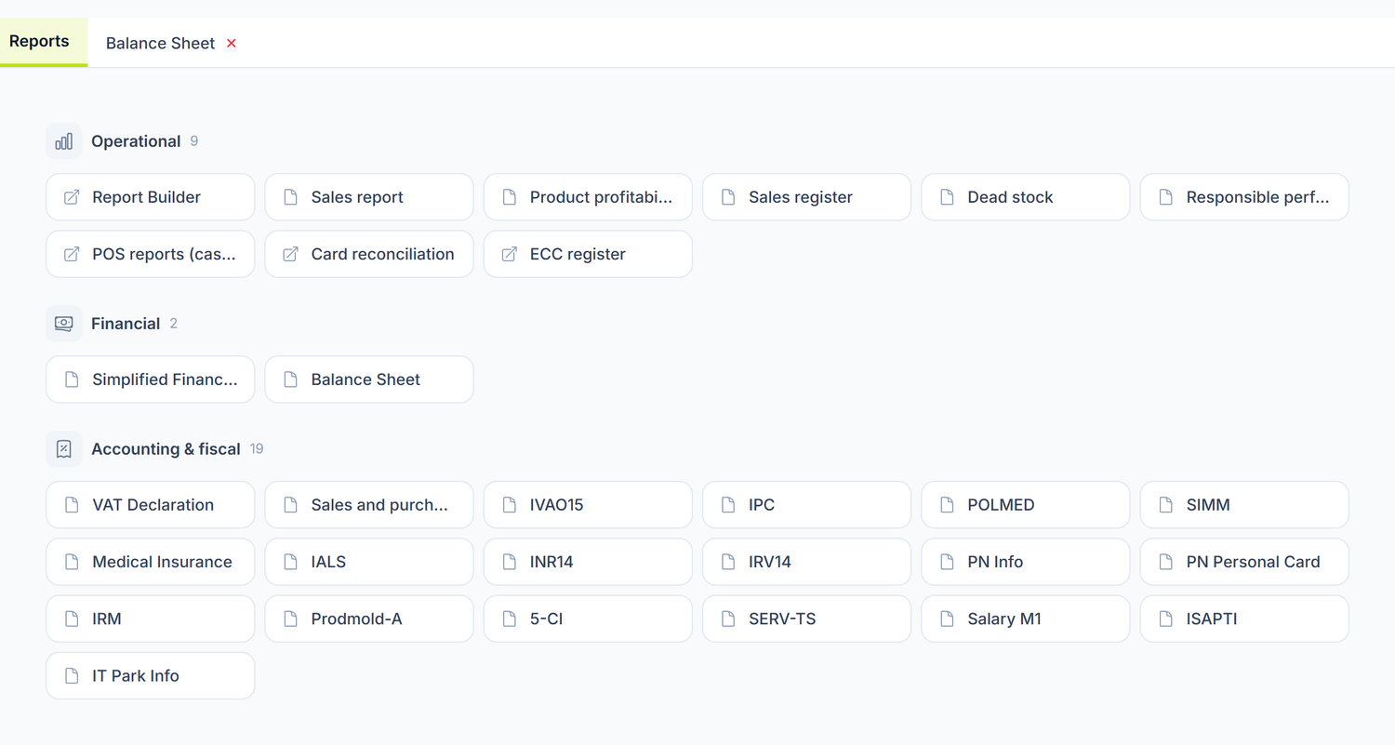The image size is (1395, 745).
Task: Click the external link icon on ECC register
Action: [x=509, y=254]
